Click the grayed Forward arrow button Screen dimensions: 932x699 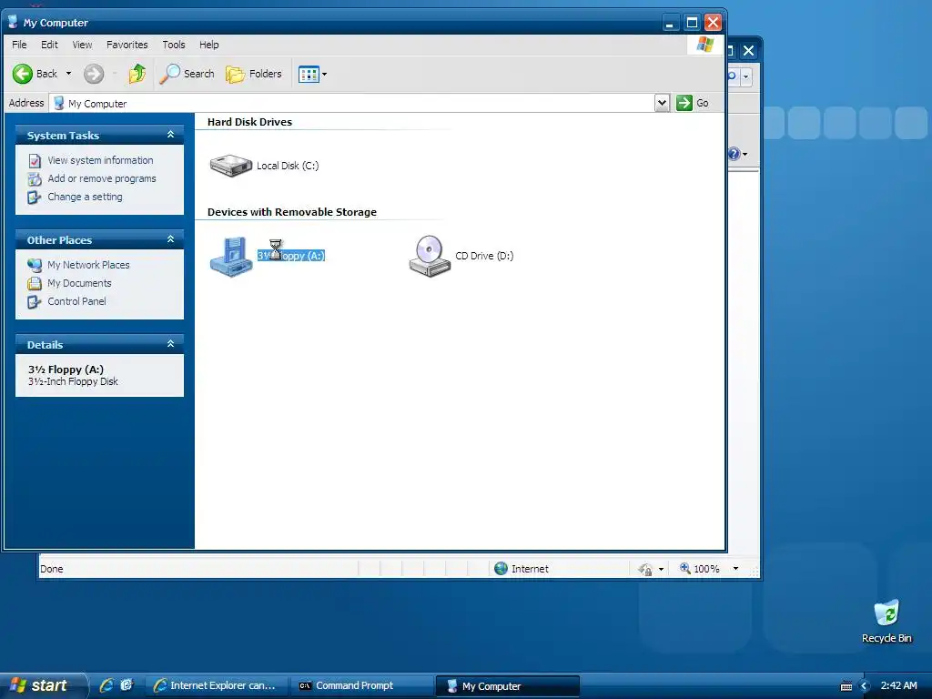[x=94, y=74]
